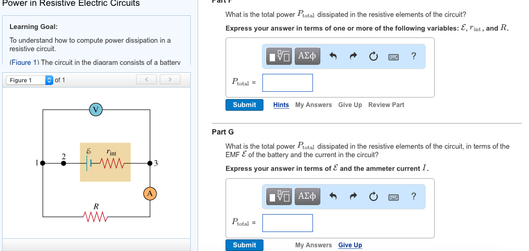Undo last edit in Part F toolbar

333,56
